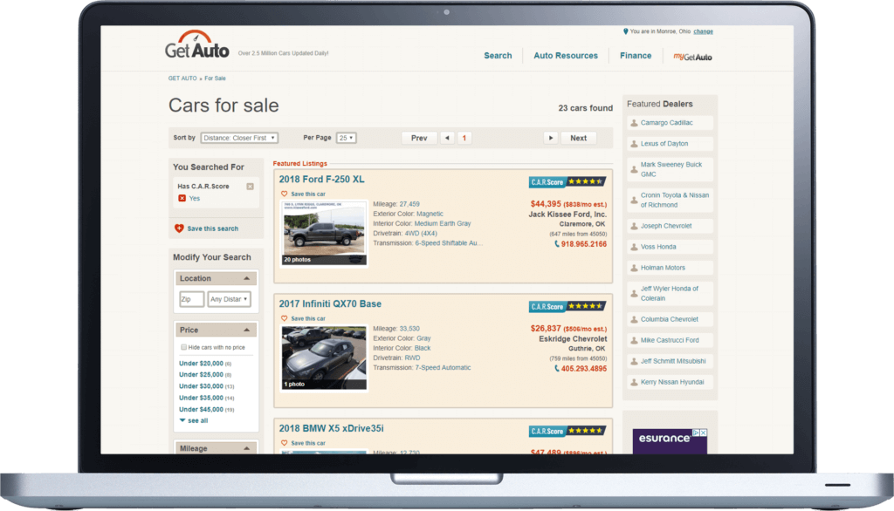Filter price Under $35,000

[x=202, y=399]
